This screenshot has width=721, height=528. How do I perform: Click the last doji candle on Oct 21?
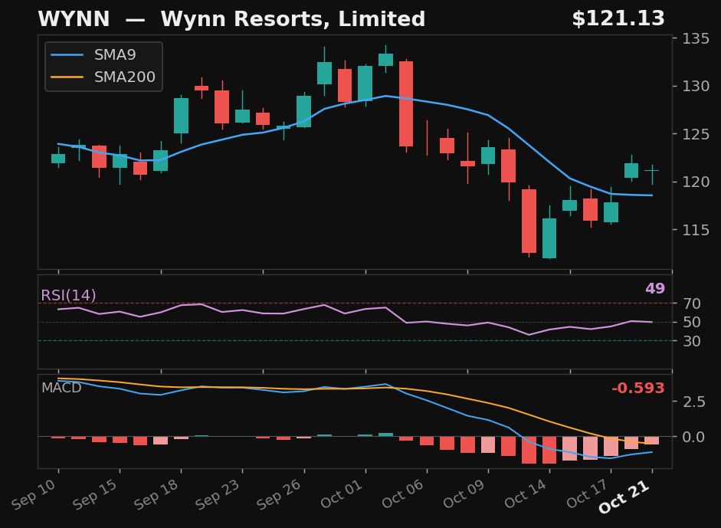pyautogui.click(x=652, y=175)
